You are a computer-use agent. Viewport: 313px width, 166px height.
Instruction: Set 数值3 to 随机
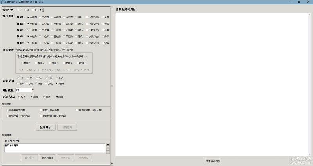click(x=79, y=30)
